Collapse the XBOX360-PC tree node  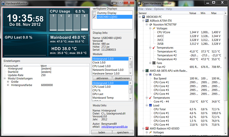(140, 17)
